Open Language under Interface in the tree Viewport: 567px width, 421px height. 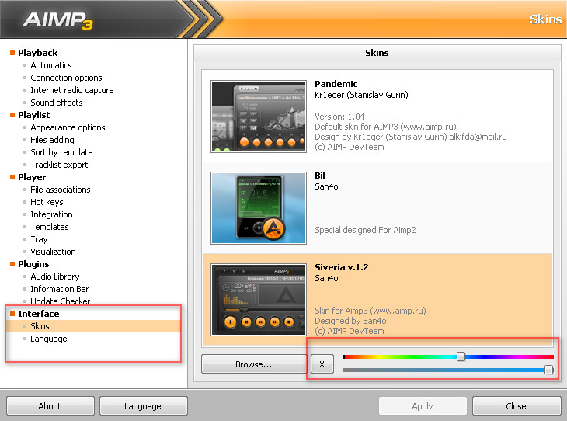coord(48,339)
